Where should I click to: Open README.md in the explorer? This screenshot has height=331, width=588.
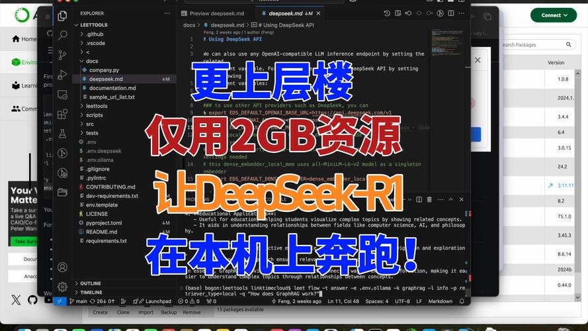[101, 232]
